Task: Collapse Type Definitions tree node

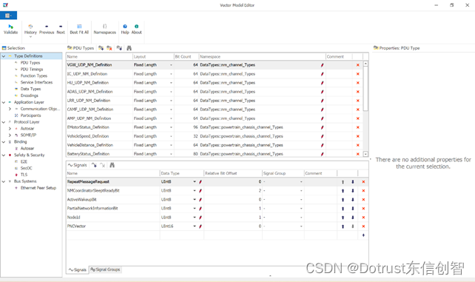Action: point(4,56)
